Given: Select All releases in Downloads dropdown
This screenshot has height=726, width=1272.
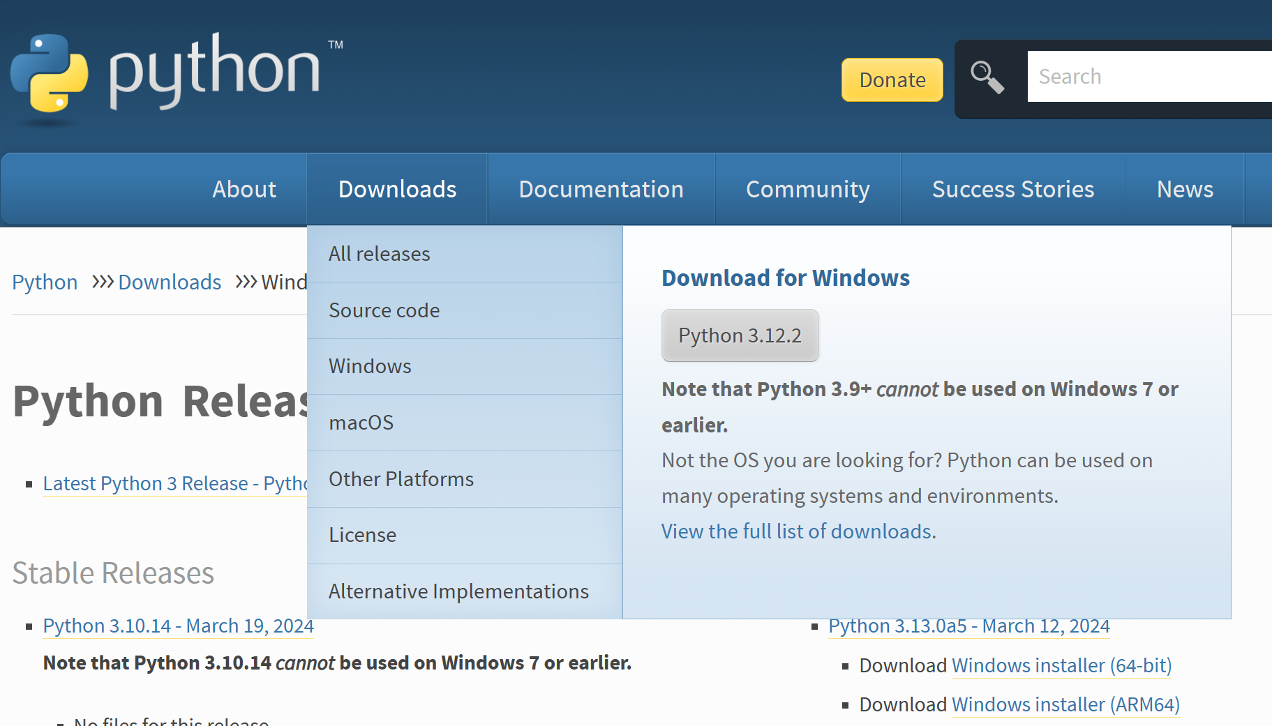Looking at the screenshot, I should tap(465, 254).
